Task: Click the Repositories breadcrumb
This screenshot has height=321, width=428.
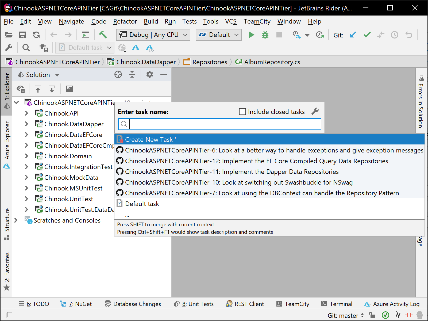Action: [x=205, y=62]
